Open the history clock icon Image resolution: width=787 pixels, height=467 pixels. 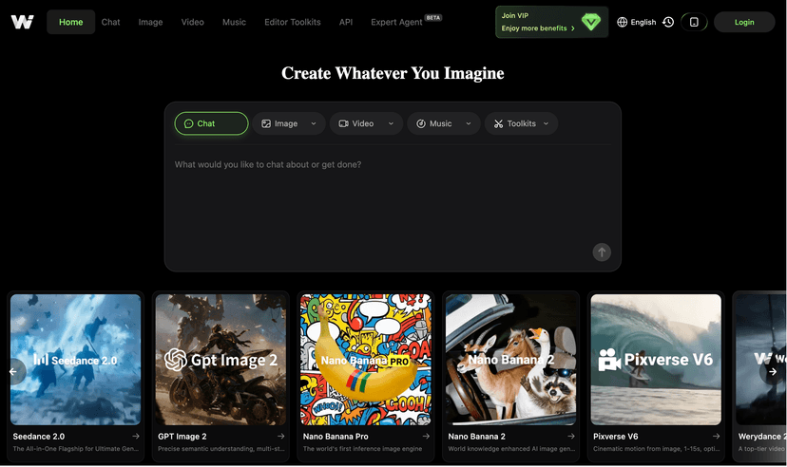pyautogui.click(x=668, y=22)
